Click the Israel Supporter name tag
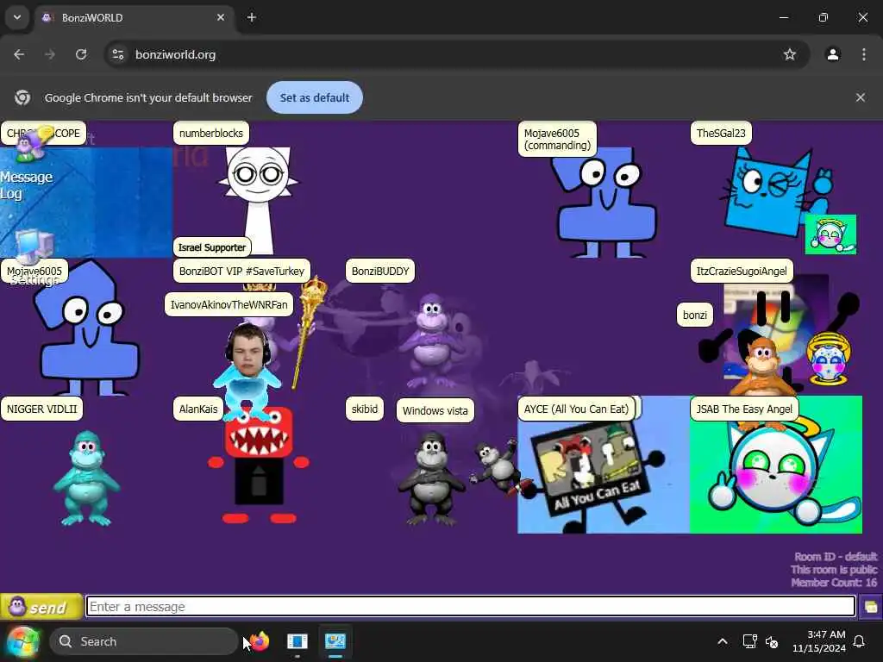Image resolution: width=883 pixels, height=662 pixels. (x=212, y=247)
